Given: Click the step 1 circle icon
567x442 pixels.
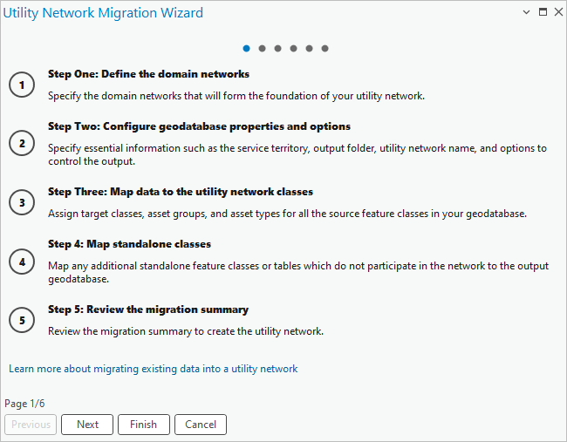Looking at the screenshot, I should click(22, 85).
